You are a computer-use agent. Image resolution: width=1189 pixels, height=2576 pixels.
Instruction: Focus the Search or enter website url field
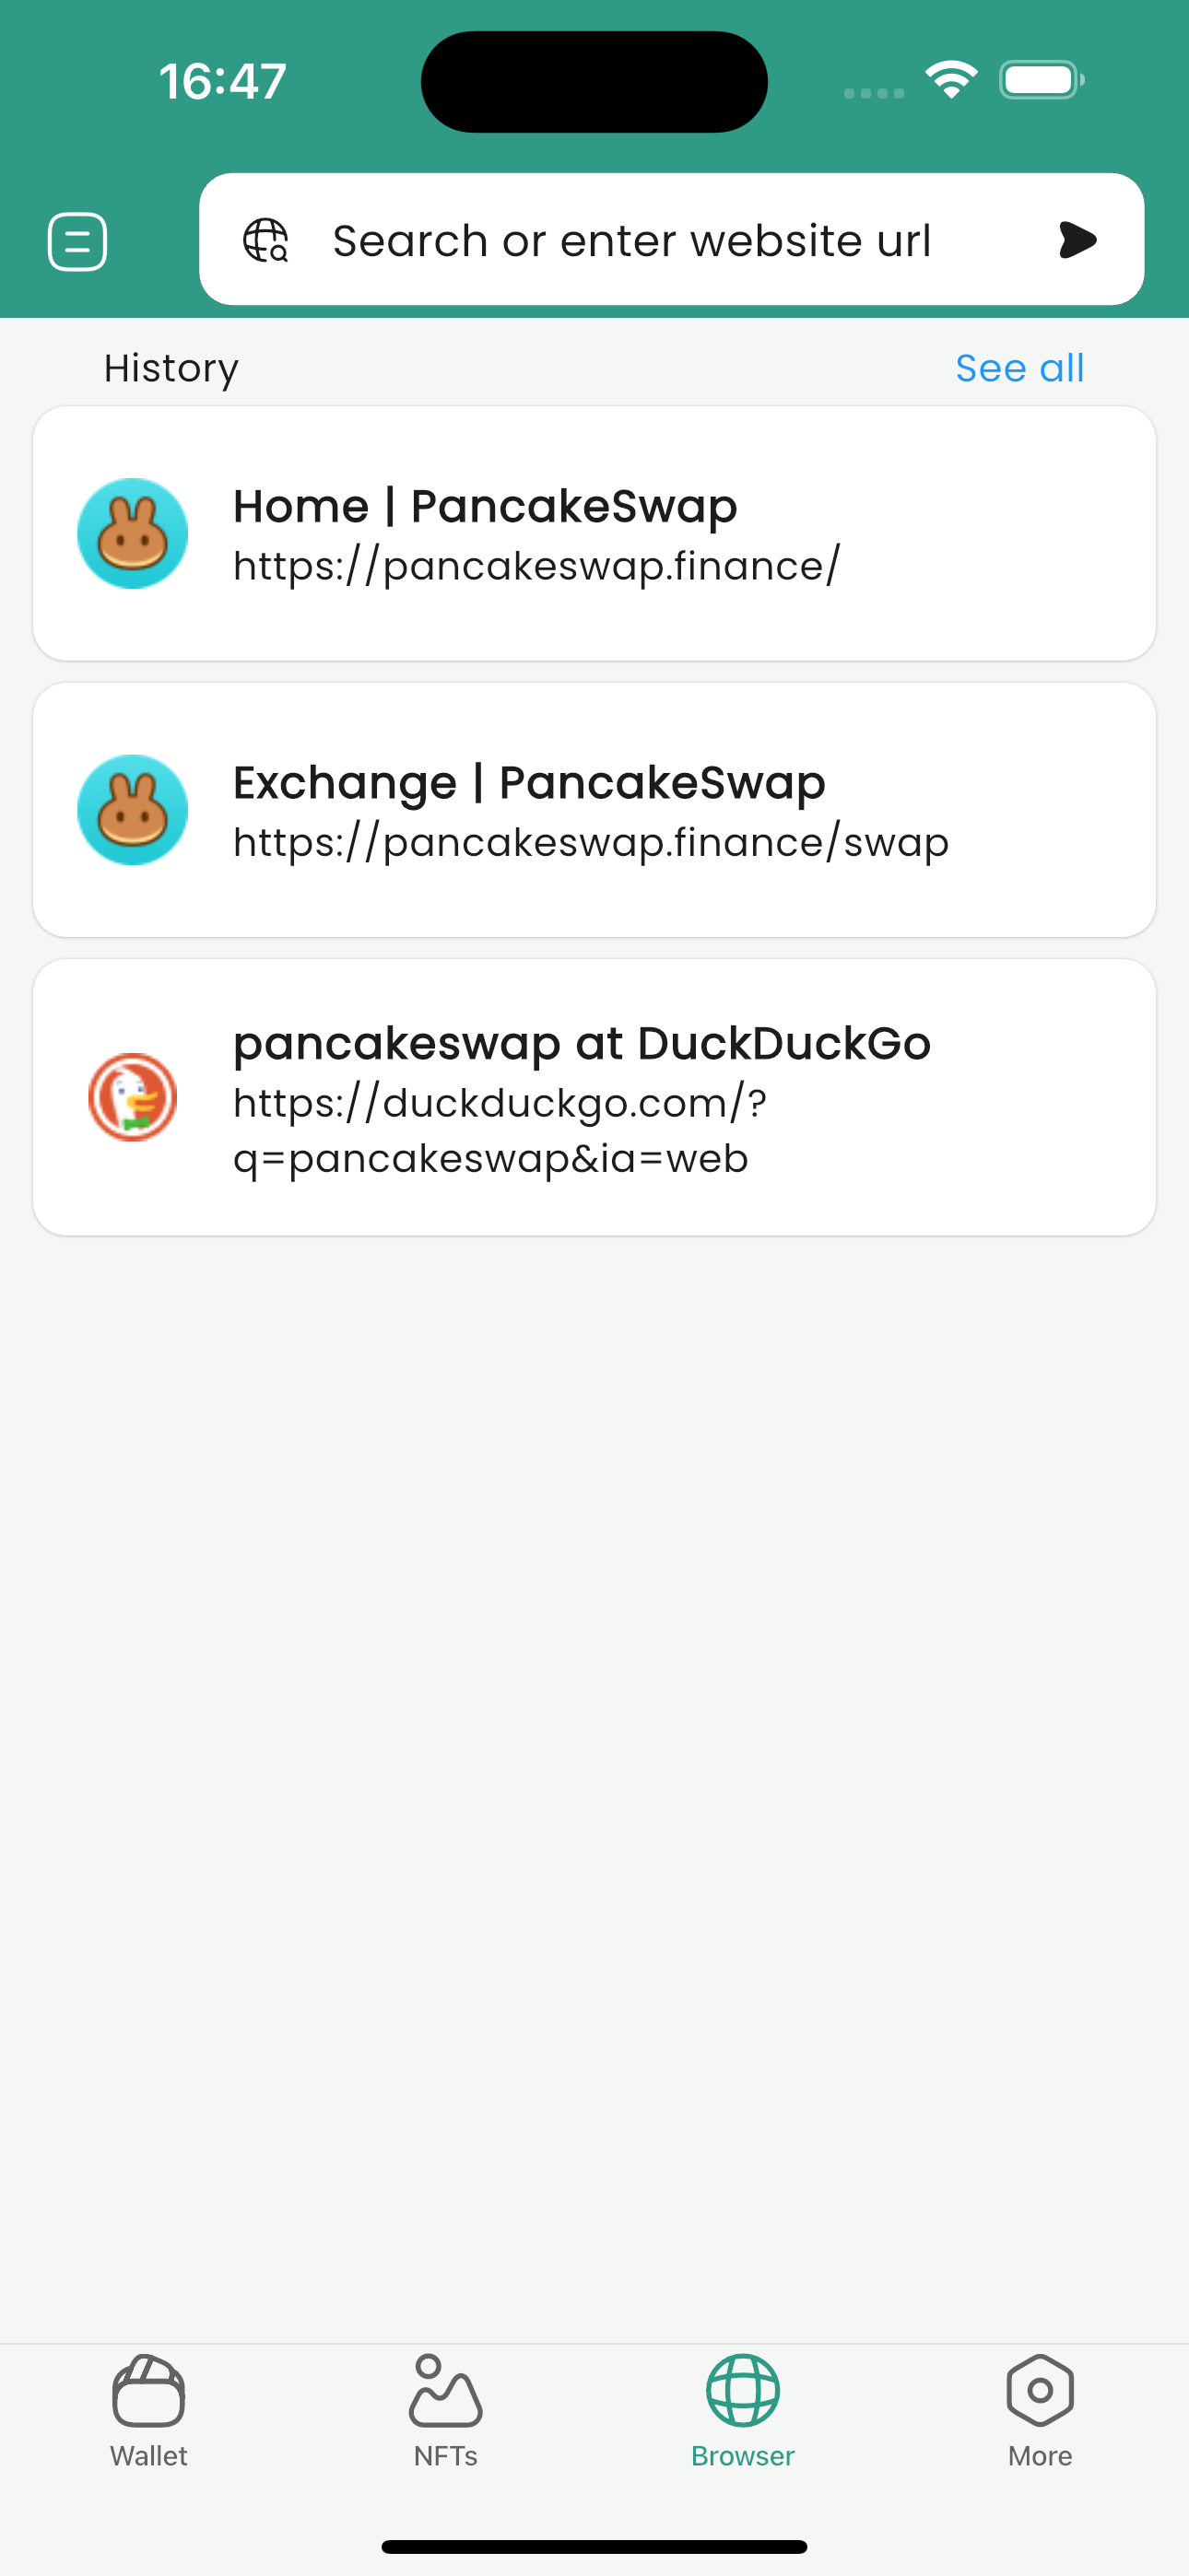tap(631, 240)
